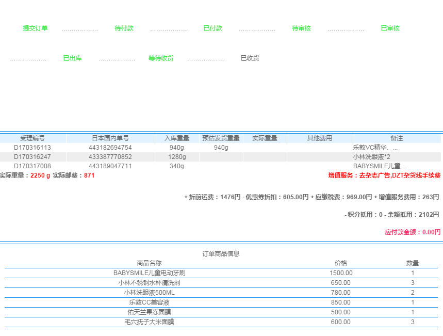Click the 等待收货 status step
Viewport: 443px width, 336px height.
[161, 58]
